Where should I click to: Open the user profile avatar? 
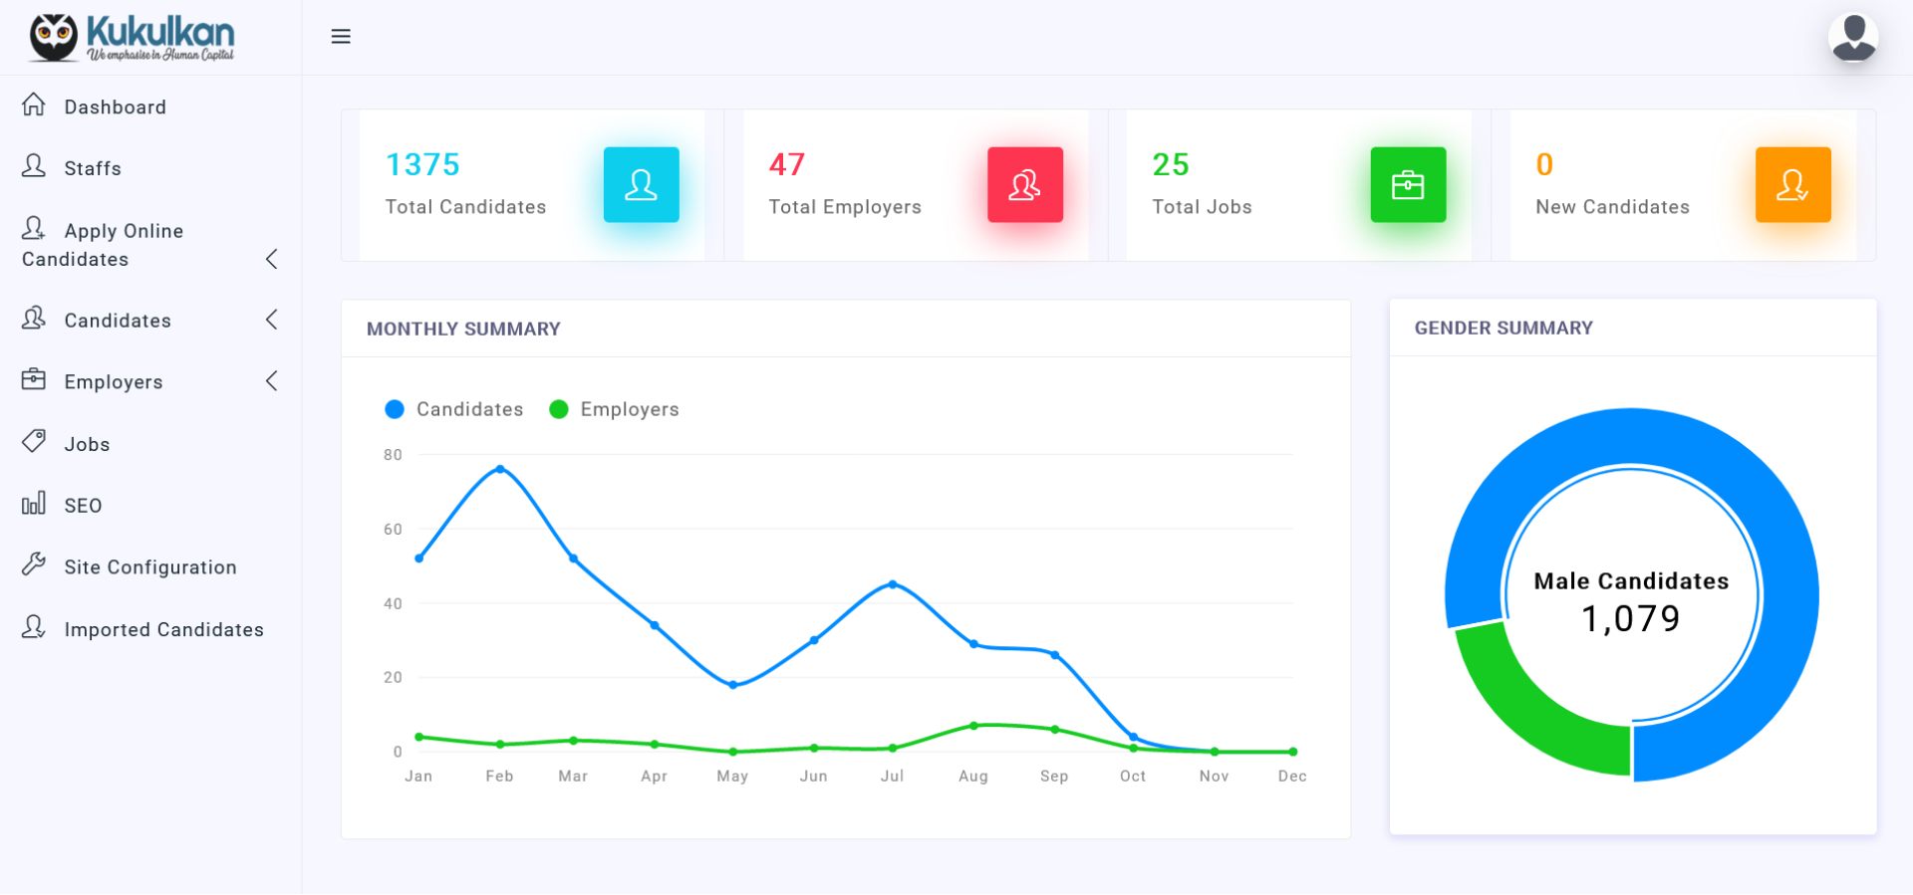pos(1852,39)
